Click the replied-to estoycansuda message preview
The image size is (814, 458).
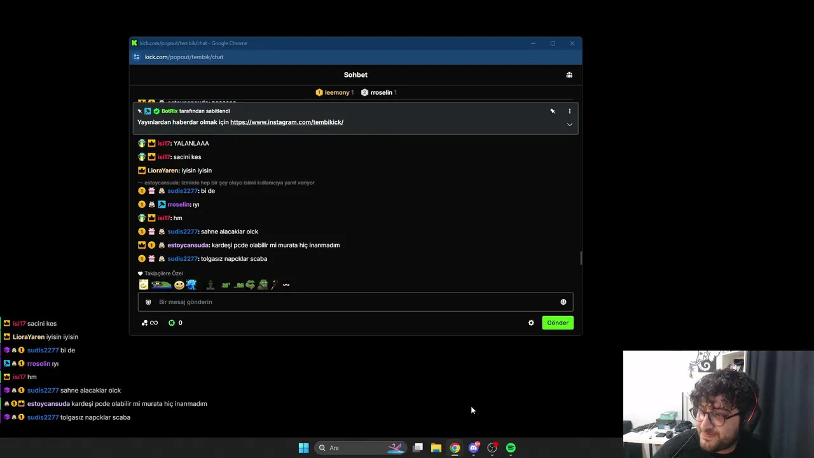pos(229,183)
